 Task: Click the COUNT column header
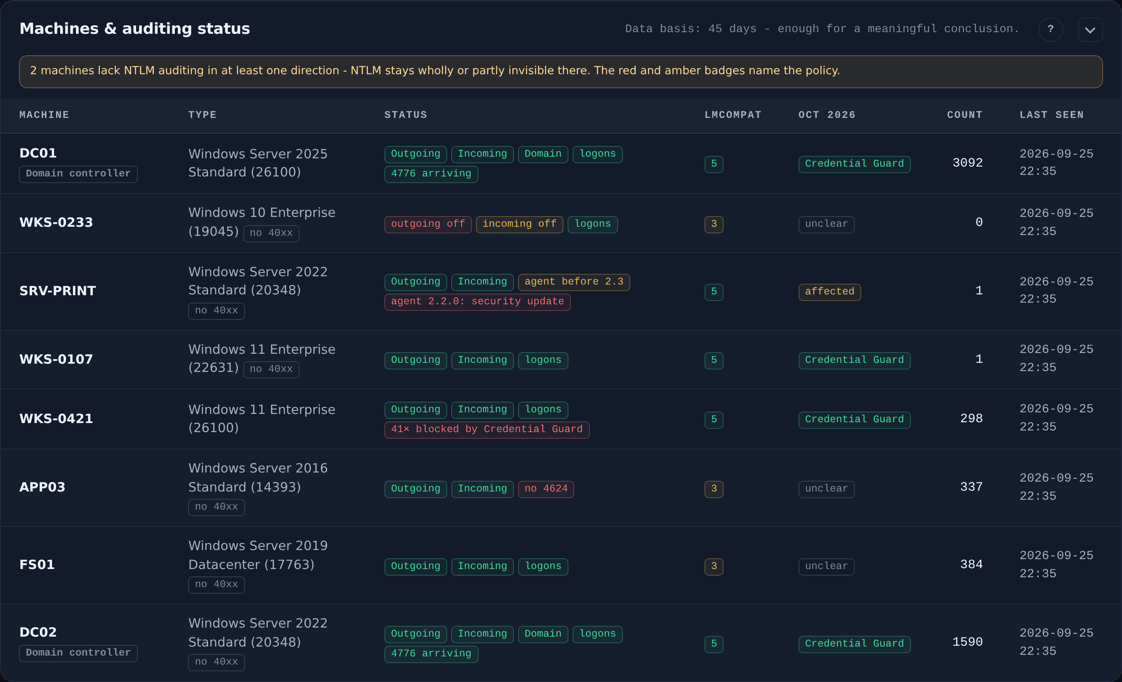964,115
